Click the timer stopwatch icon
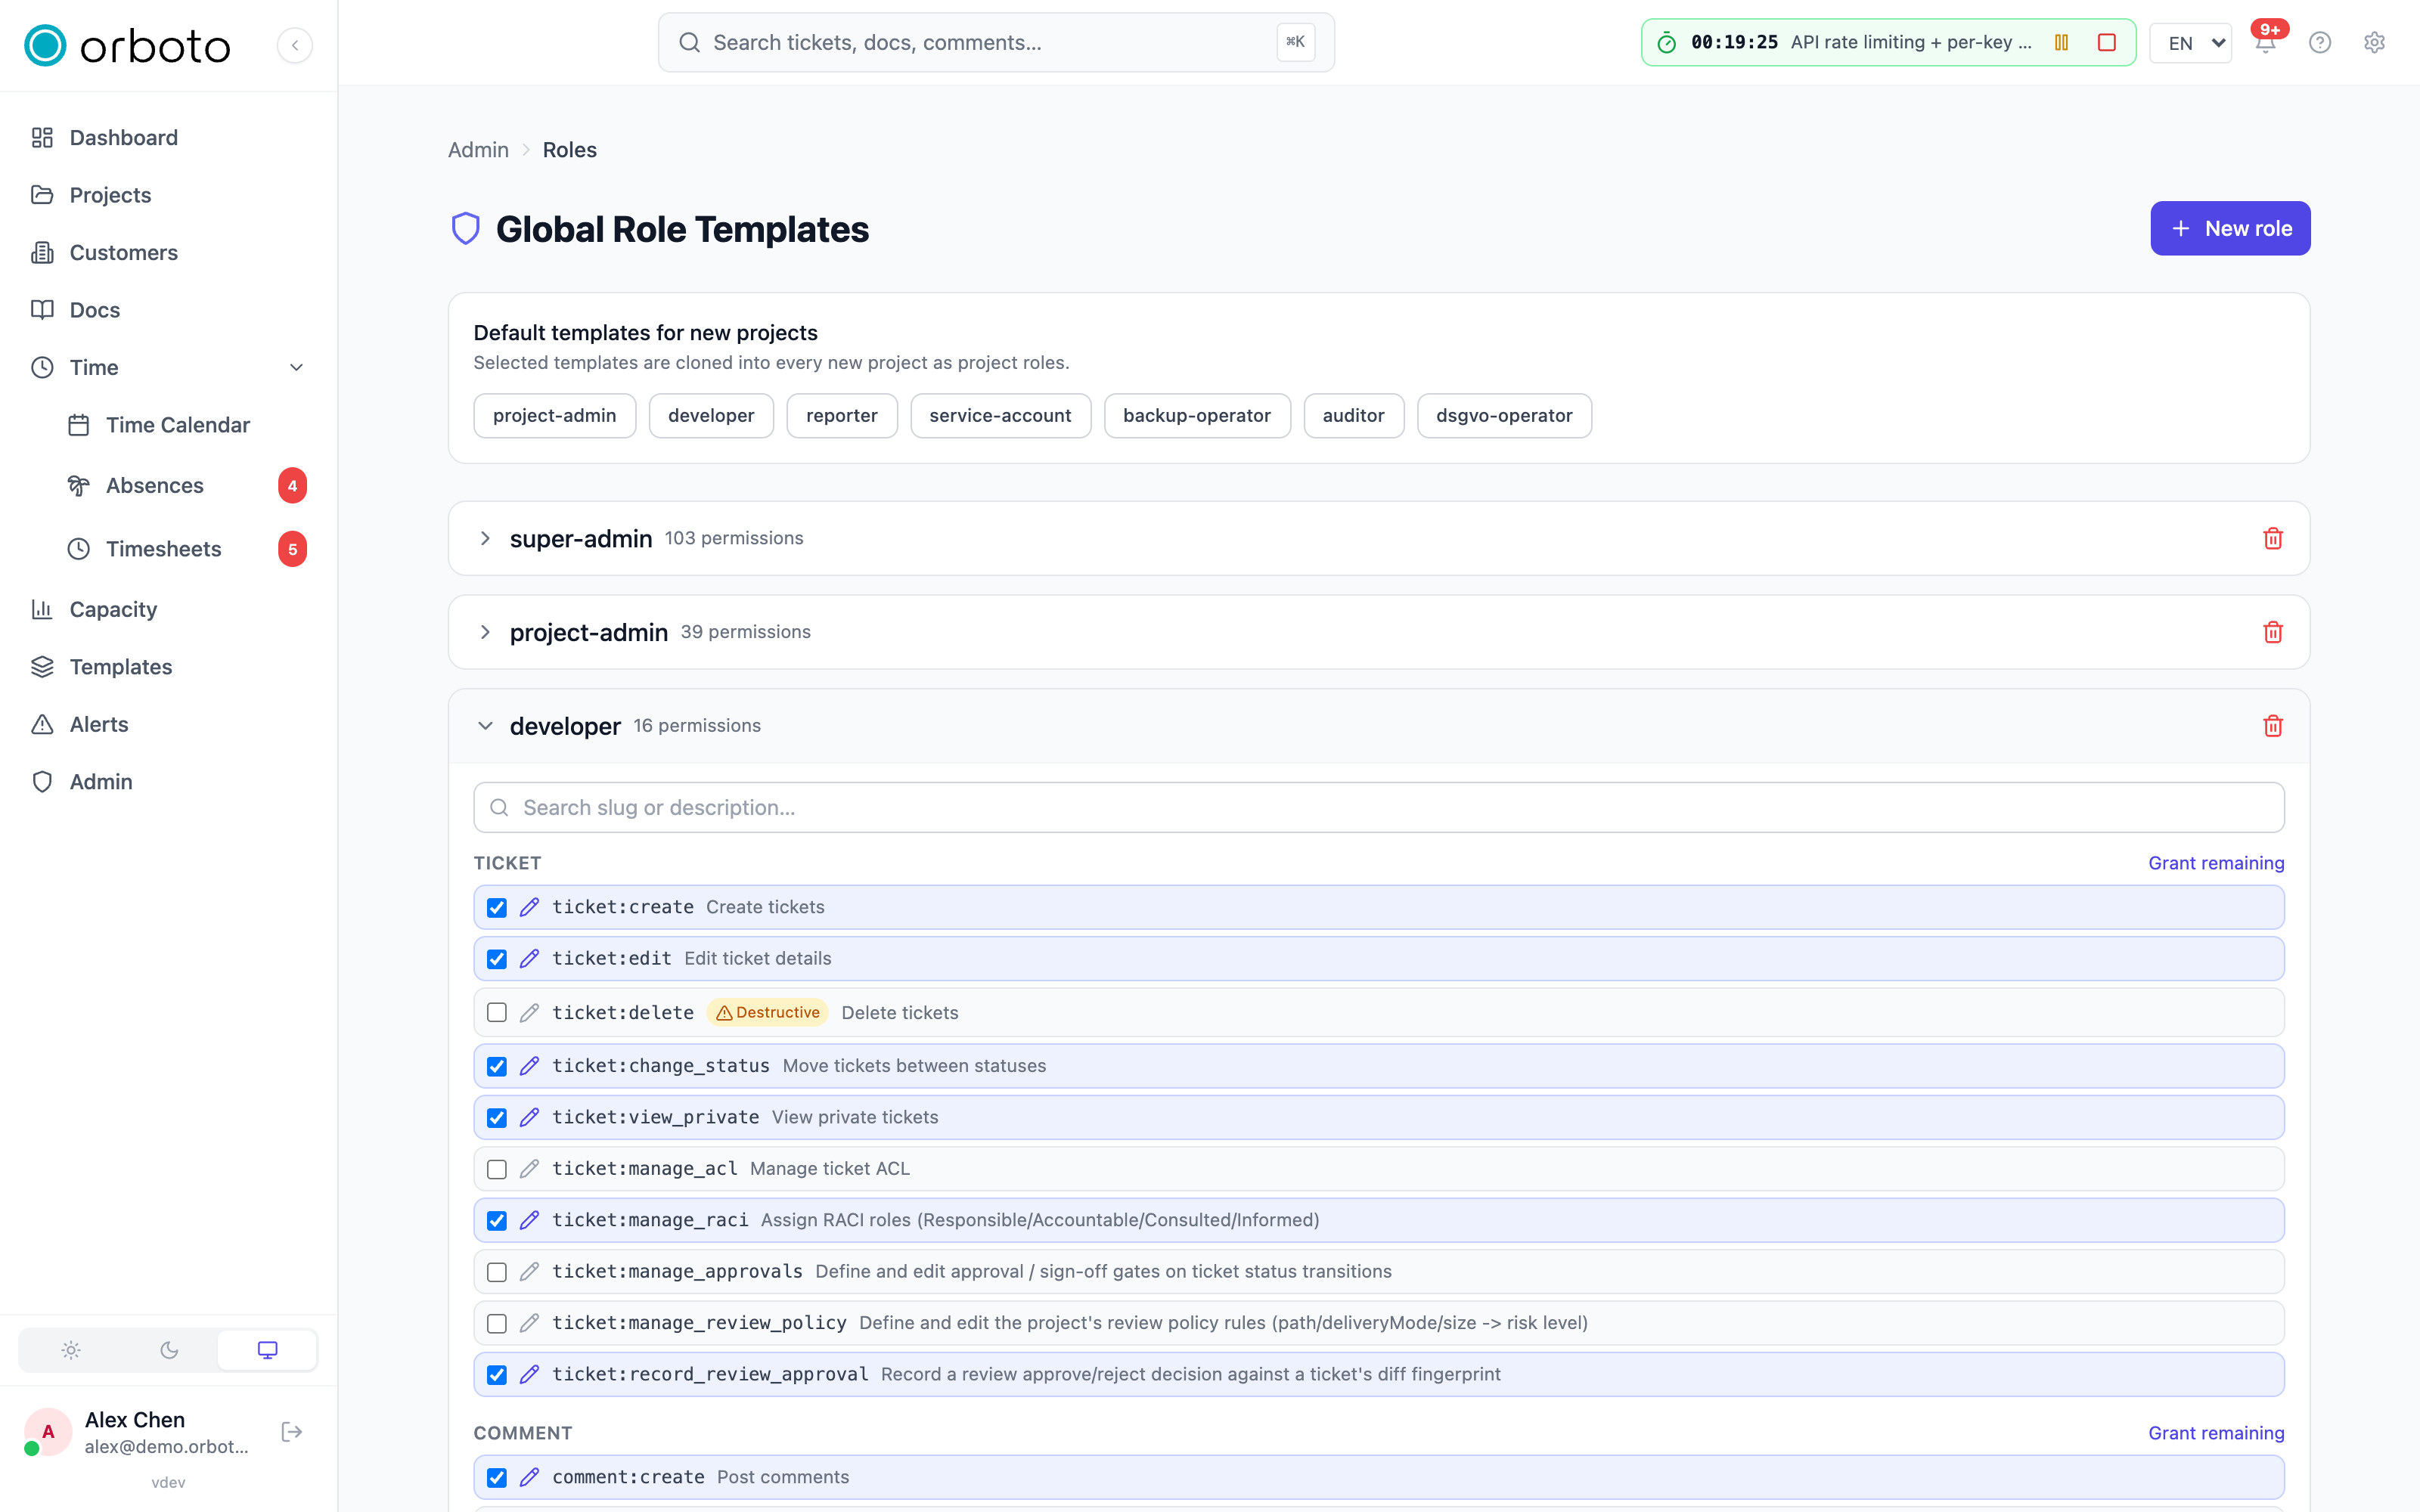The height and width of the screenshot is (1512, 2420). pos(1666,42)
